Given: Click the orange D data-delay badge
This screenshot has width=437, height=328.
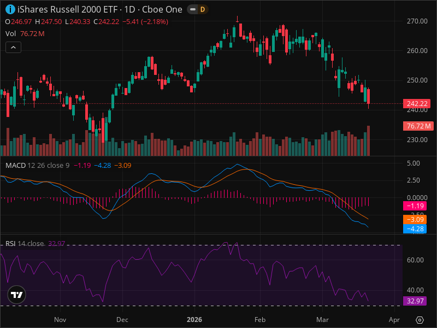Looking at the screenshot, I should [203, 9].
